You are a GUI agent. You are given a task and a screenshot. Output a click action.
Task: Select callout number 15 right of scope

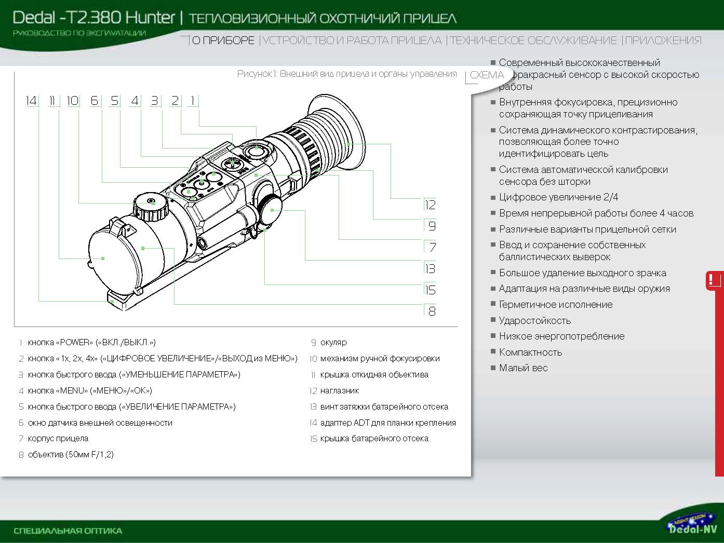pos(430,290)
